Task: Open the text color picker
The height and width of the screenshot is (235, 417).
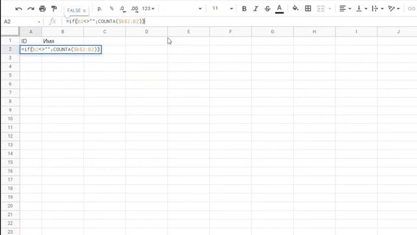Action: coord(280,8)
